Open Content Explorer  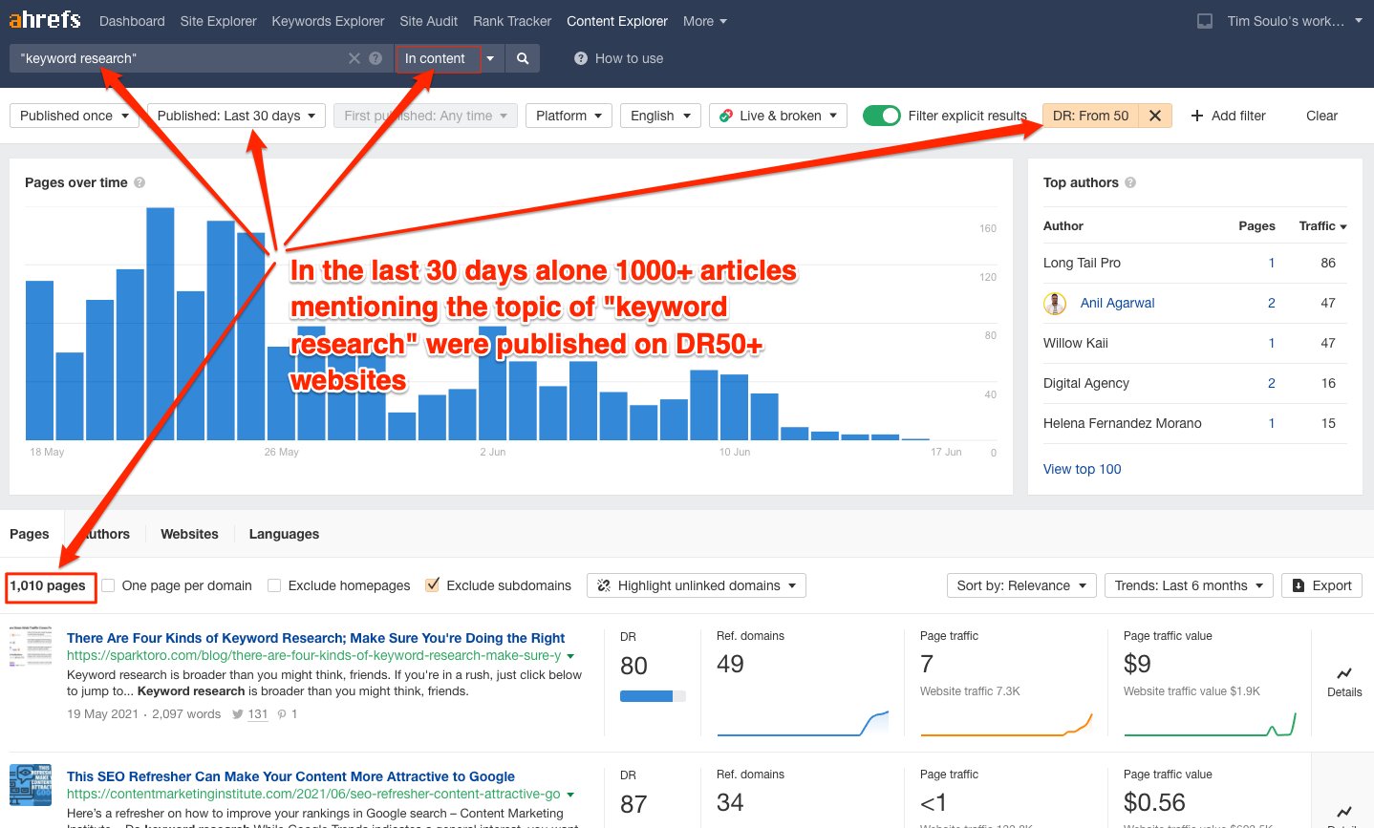point(617,21)
